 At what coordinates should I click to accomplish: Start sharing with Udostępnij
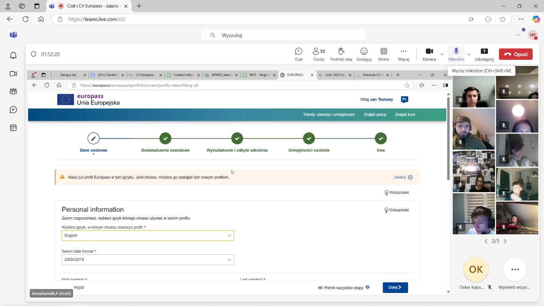pos(484,54)
